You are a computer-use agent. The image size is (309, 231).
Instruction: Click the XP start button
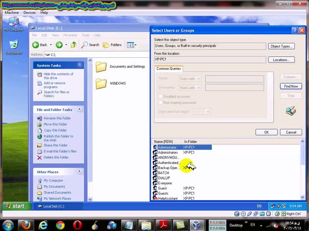pyautogui.click(x=16, y=206)
